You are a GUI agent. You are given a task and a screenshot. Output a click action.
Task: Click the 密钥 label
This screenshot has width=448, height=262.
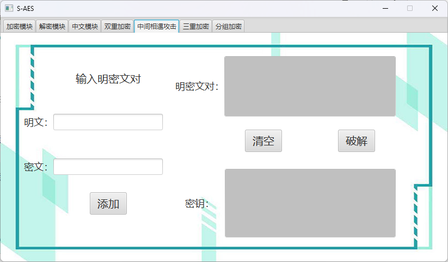click(x=197, y=204)
